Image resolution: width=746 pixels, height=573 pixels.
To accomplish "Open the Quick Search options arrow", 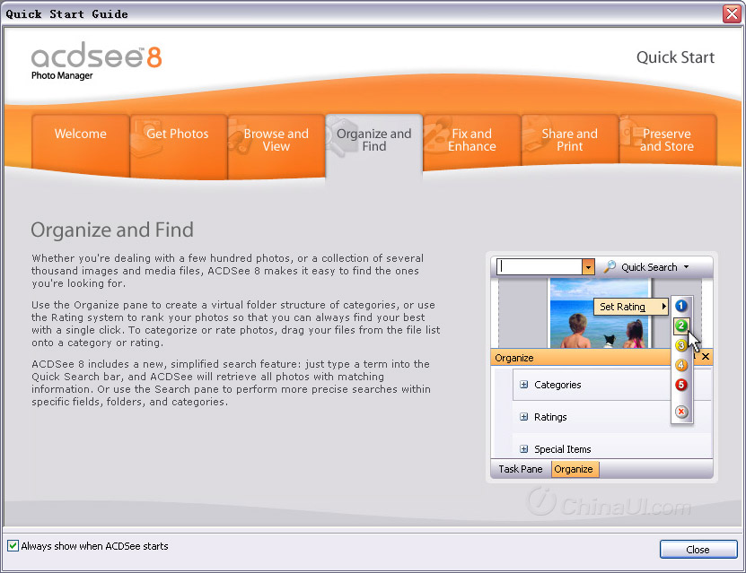I will pos(687,267).
